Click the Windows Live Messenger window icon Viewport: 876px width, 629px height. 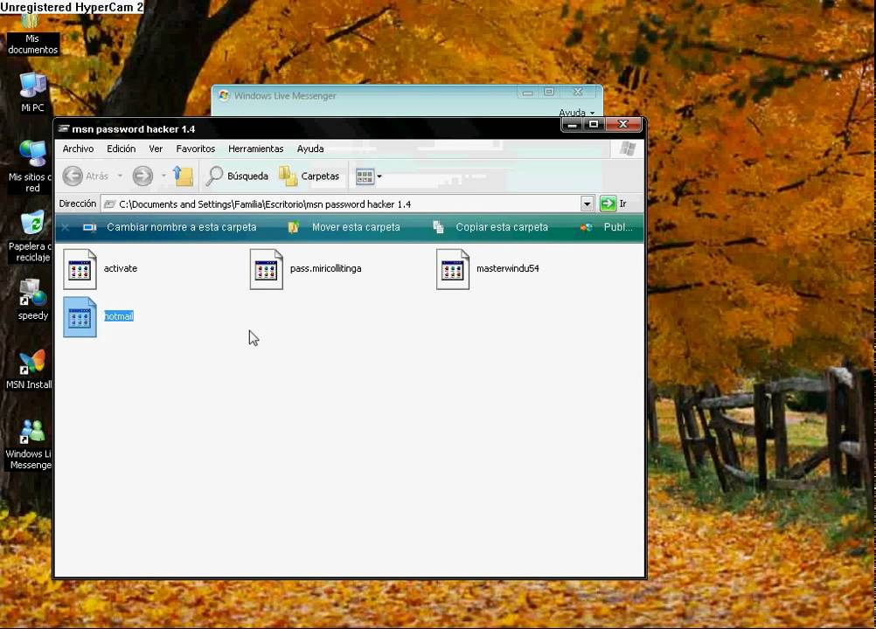click(224, 95)
